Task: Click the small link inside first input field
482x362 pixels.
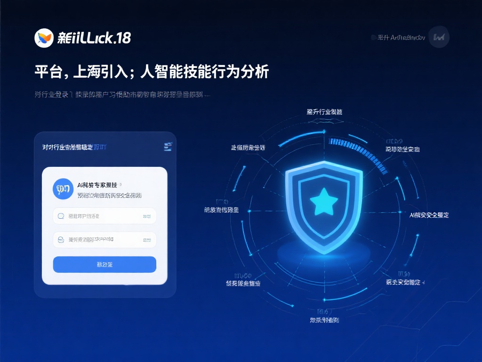Action: pos(147,216)
